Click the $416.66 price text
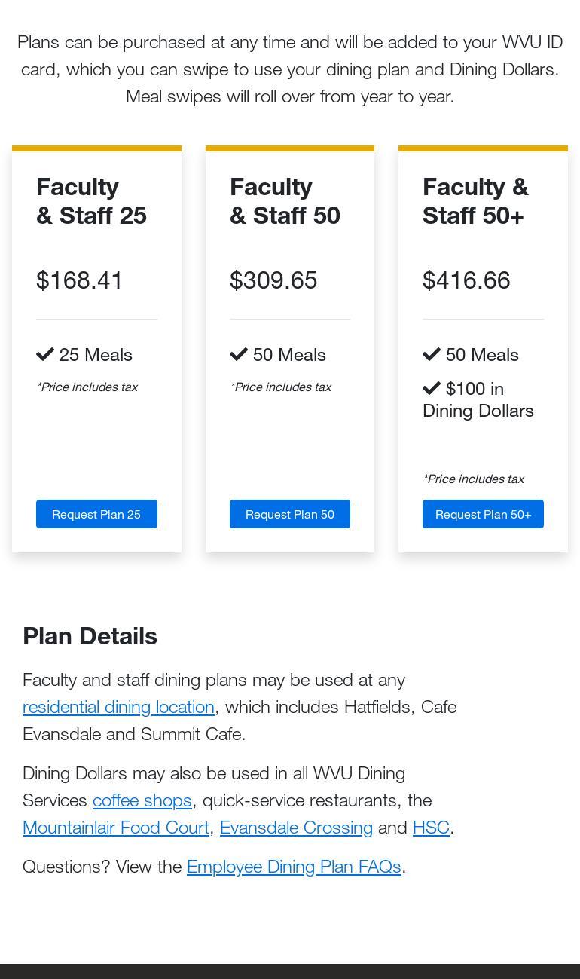This screenshot has height=979, width=580. [x=466, y=280]
